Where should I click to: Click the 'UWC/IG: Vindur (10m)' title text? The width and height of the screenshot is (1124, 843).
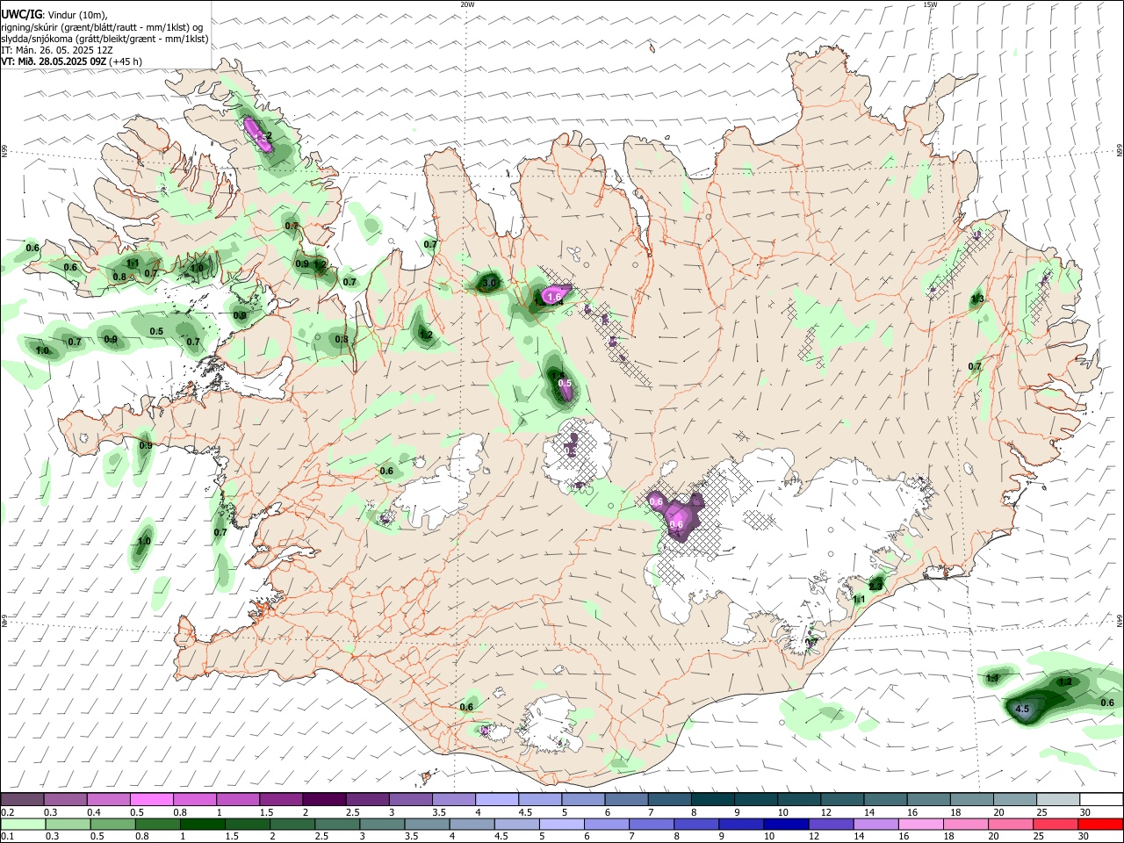[54, 14]
